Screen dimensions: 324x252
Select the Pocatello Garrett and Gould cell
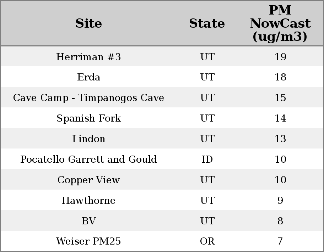click(x=88, y=159)
